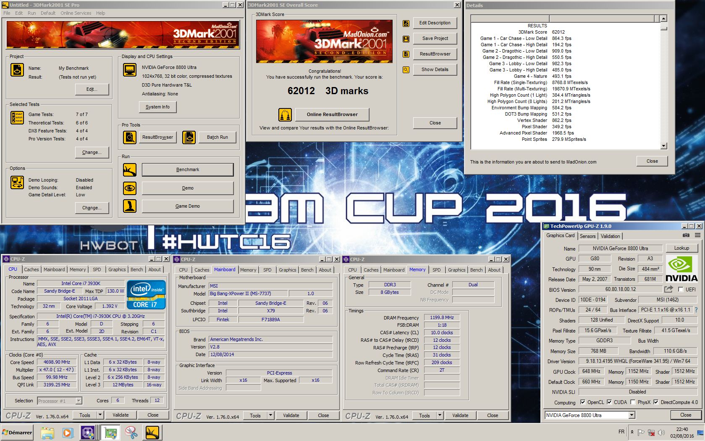Open the Tools dropdown arrow in Memory CPU-Z
The height and width of the screenshot is (441, 705).
click(440, 415)
